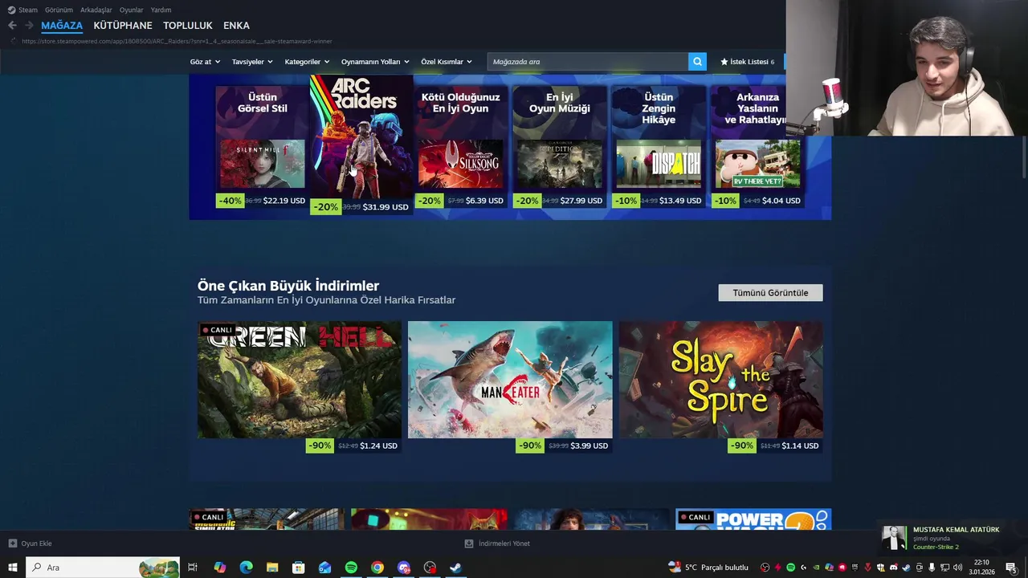Screen dimensions: 1028x578
Task: Click the plus icon next to Oyun Ekle
Action: 13,543
